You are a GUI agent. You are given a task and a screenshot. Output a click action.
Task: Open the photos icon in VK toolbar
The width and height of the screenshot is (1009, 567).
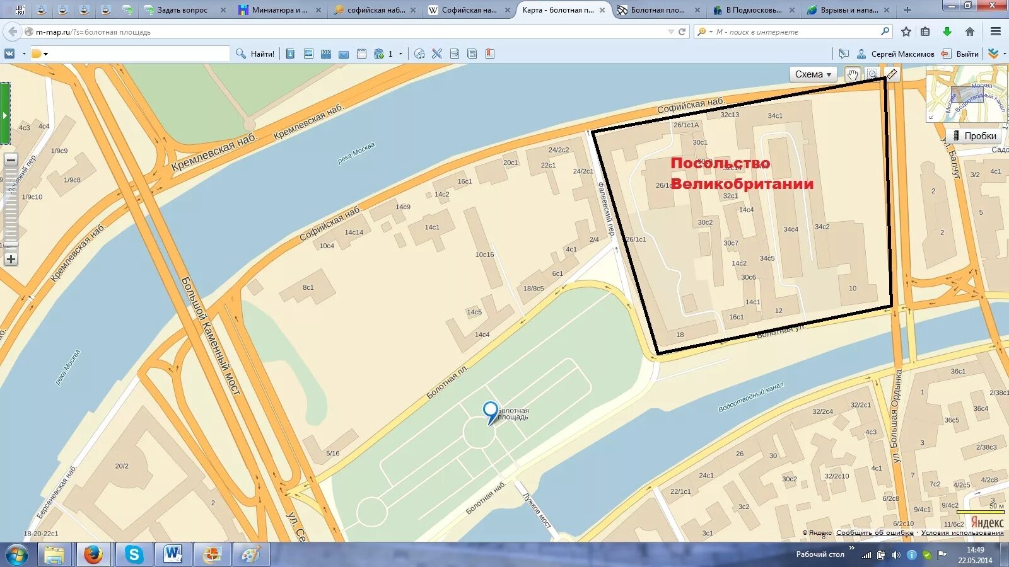pyautogui.click(x=308, y=54)
